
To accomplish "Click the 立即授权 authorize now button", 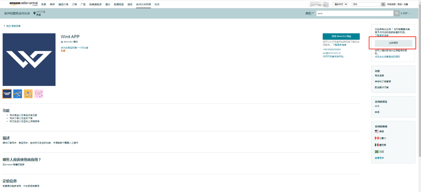I will [x=393, y=43].
